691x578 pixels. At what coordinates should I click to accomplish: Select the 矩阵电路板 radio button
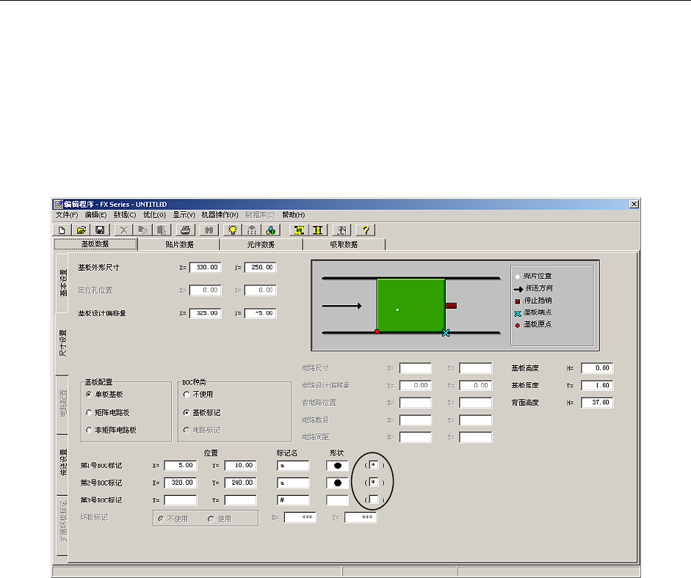coord(89,412)
